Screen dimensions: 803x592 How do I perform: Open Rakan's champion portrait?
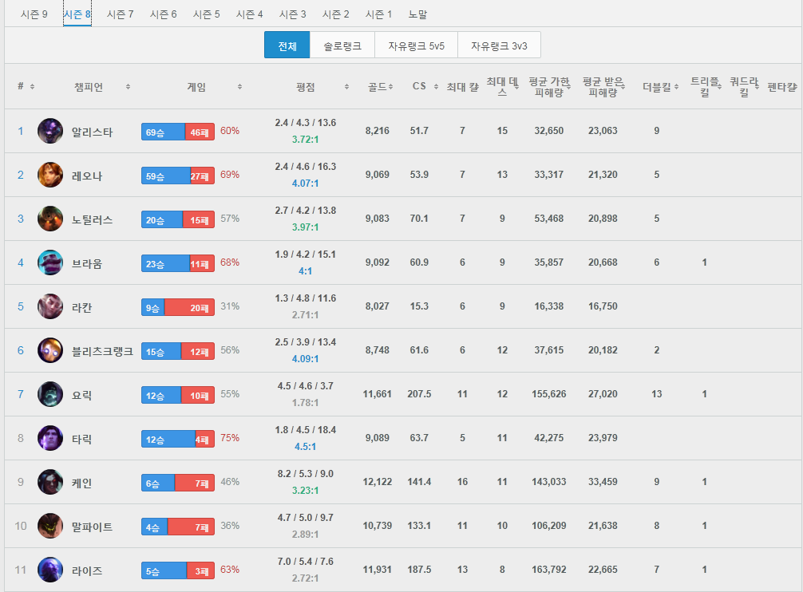point(49,306)
